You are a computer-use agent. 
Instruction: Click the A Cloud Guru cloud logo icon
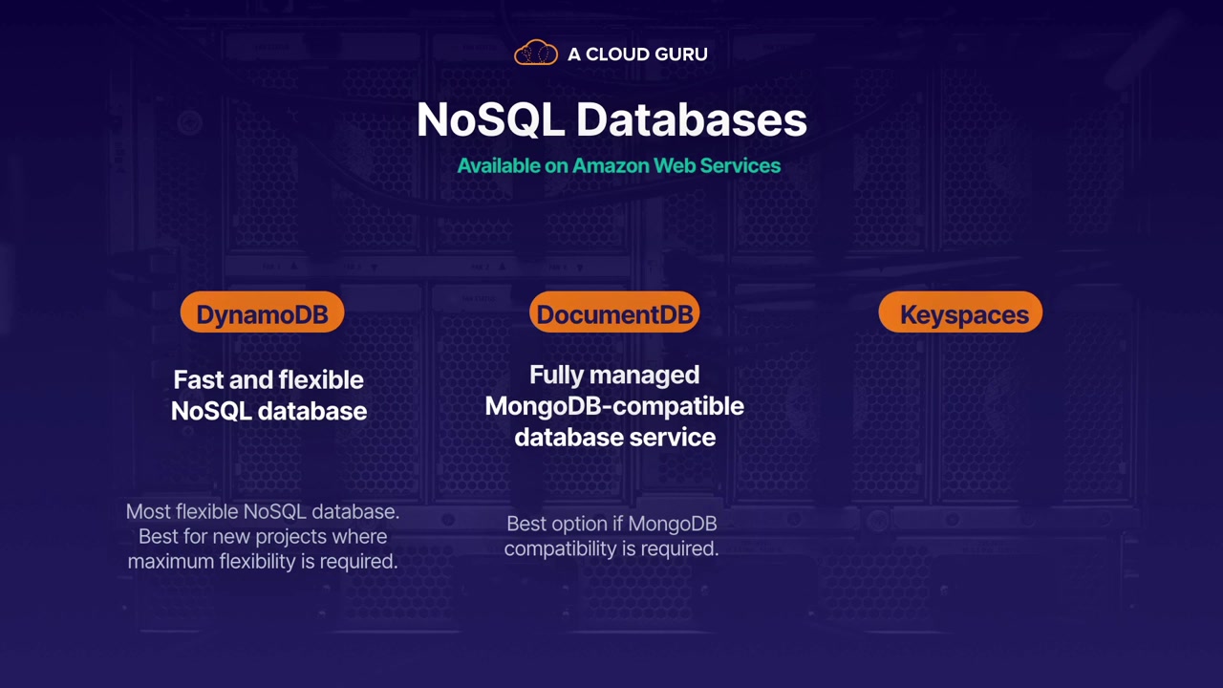[535, 54]
